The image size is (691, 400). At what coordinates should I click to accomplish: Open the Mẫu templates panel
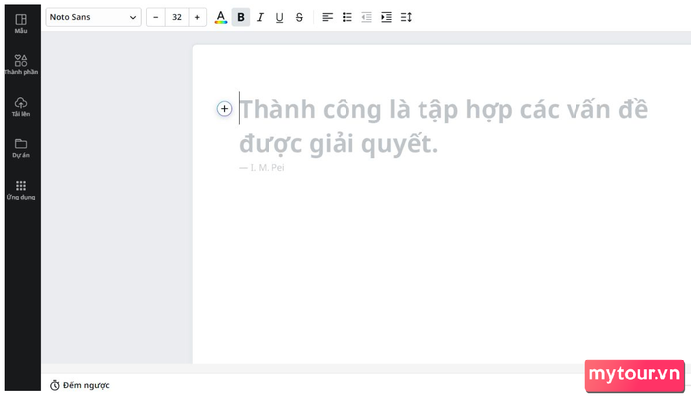[21, 24]
